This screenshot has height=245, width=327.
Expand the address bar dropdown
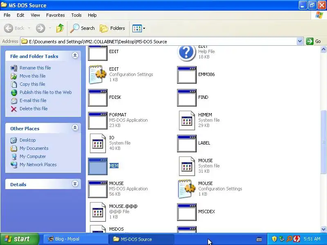[x=300, y=41]
